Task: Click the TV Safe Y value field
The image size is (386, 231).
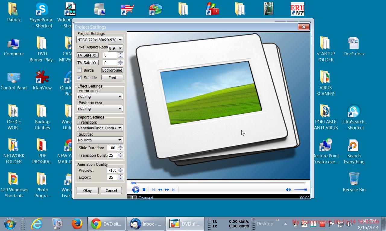Action: click(x=110, y=63)
